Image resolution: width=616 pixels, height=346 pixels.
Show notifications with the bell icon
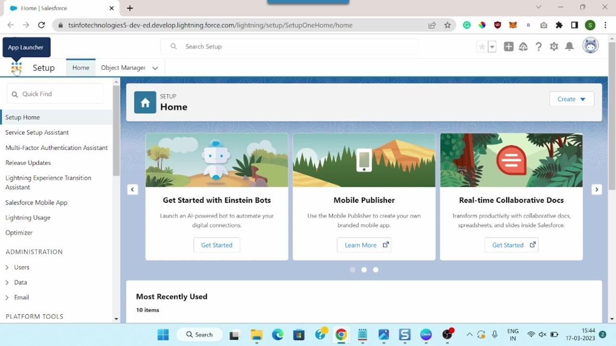pos(569,47)
